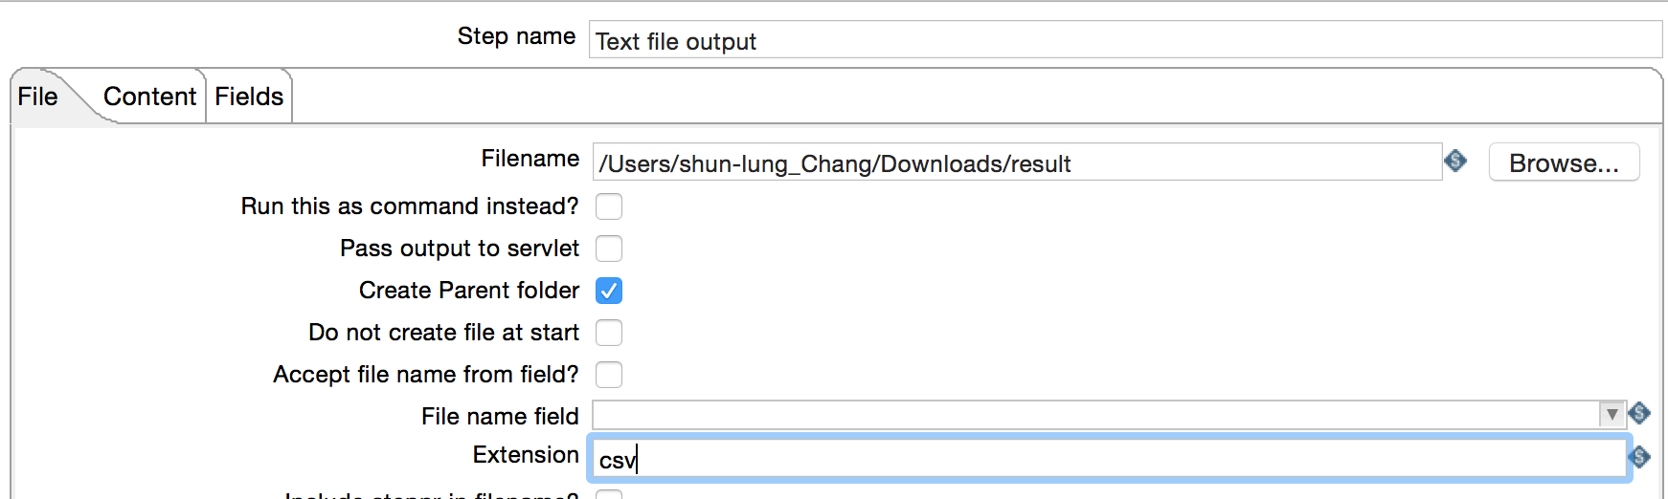Viewport: 1668px width, 499px height.
Task: Enable Accept file name from field
Action: coord(609,375)
